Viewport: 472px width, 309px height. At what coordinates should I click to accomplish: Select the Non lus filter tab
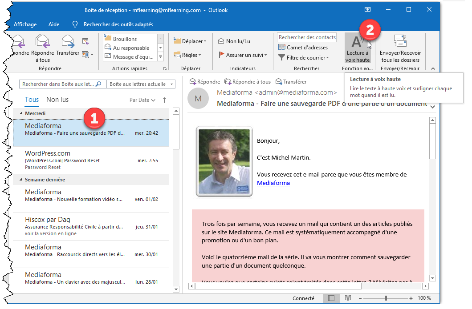click(57, 100)
